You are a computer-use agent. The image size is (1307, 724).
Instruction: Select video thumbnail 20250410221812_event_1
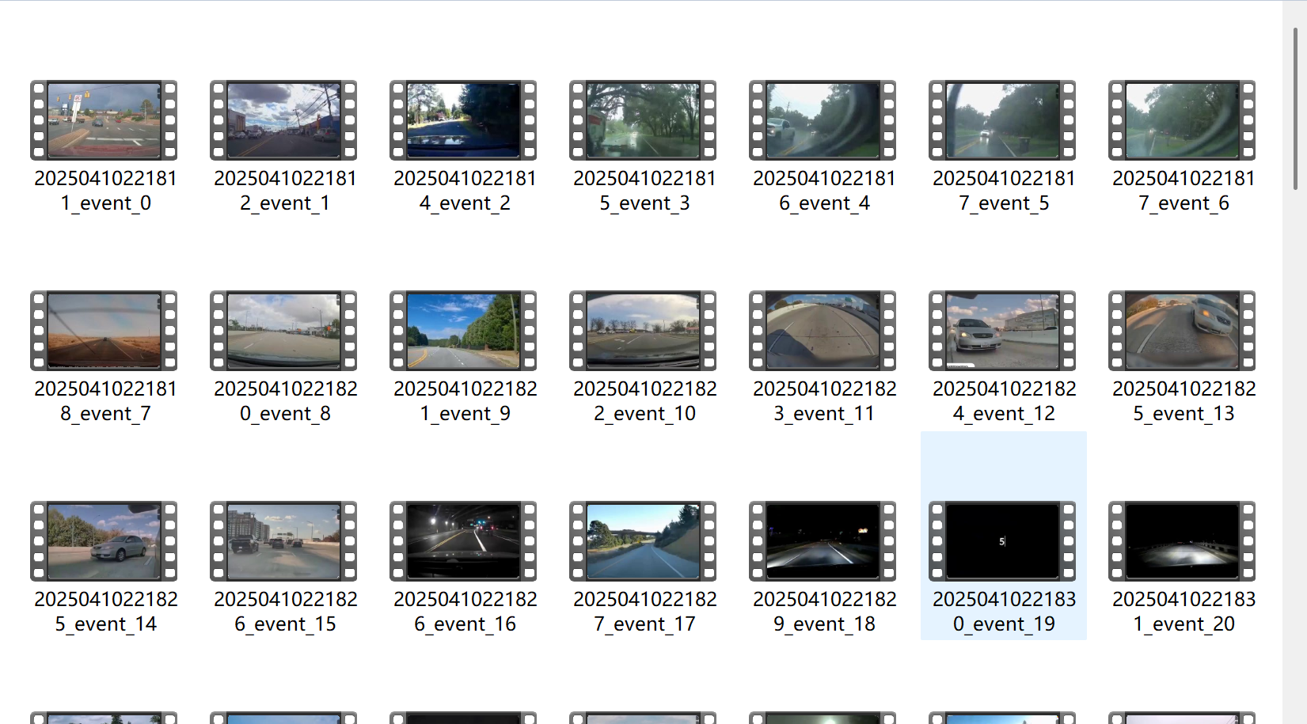(283, 120)
